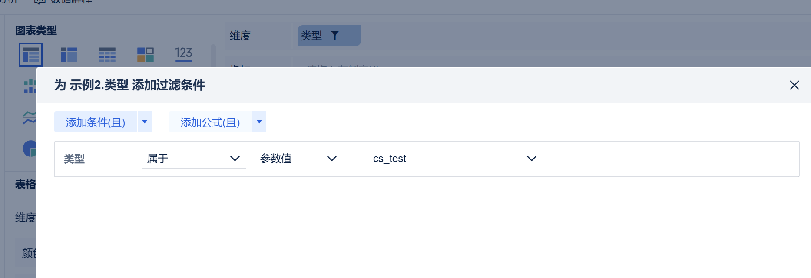Image resolution: width=811 pixels, height=278 pixels.
Task: Choose the 123 KPI indicator card icon
Action: (184, 54)
